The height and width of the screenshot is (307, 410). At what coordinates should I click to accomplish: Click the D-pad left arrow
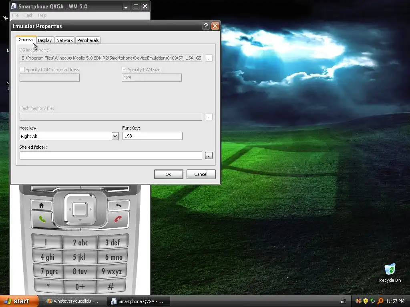[70, 209]
